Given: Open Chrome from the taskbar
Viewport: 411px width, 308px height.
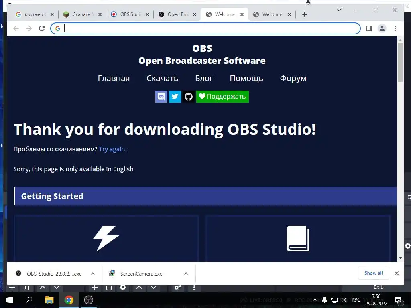Looking at the screenshot, I should pos(69,300).
